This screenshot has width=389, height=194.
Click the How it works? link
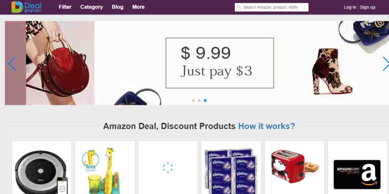click(267, 126)
